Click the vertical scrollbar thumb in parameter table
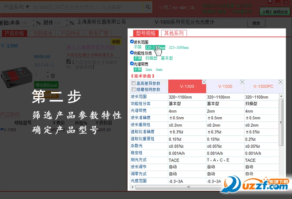Viewport: 292px width, 199px height. (281, 122)
